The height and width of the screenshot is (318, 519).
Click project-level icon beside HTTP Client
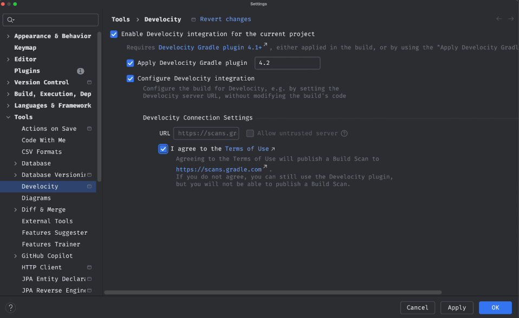[89, 267]
